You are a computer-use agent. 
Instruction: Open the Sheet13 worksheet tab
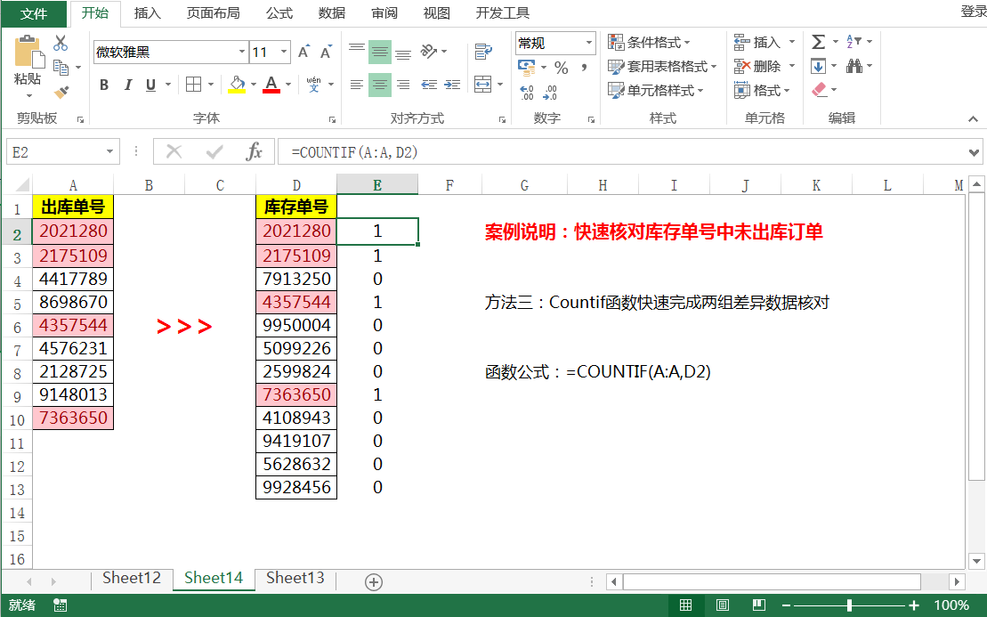click(295, 578)
